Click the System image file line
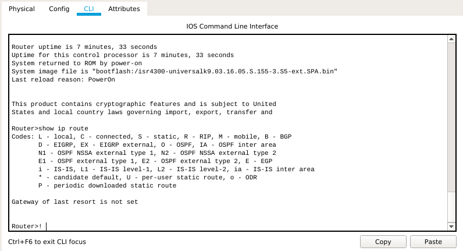 174,72
